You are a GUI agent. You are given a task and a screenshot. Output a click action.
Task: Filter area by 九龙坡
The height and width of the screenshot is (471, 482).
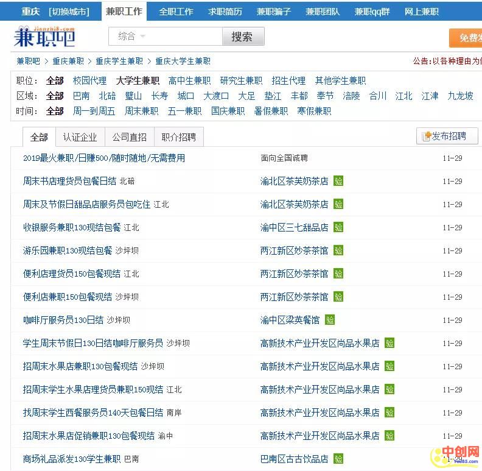click(x=460, y=96)
